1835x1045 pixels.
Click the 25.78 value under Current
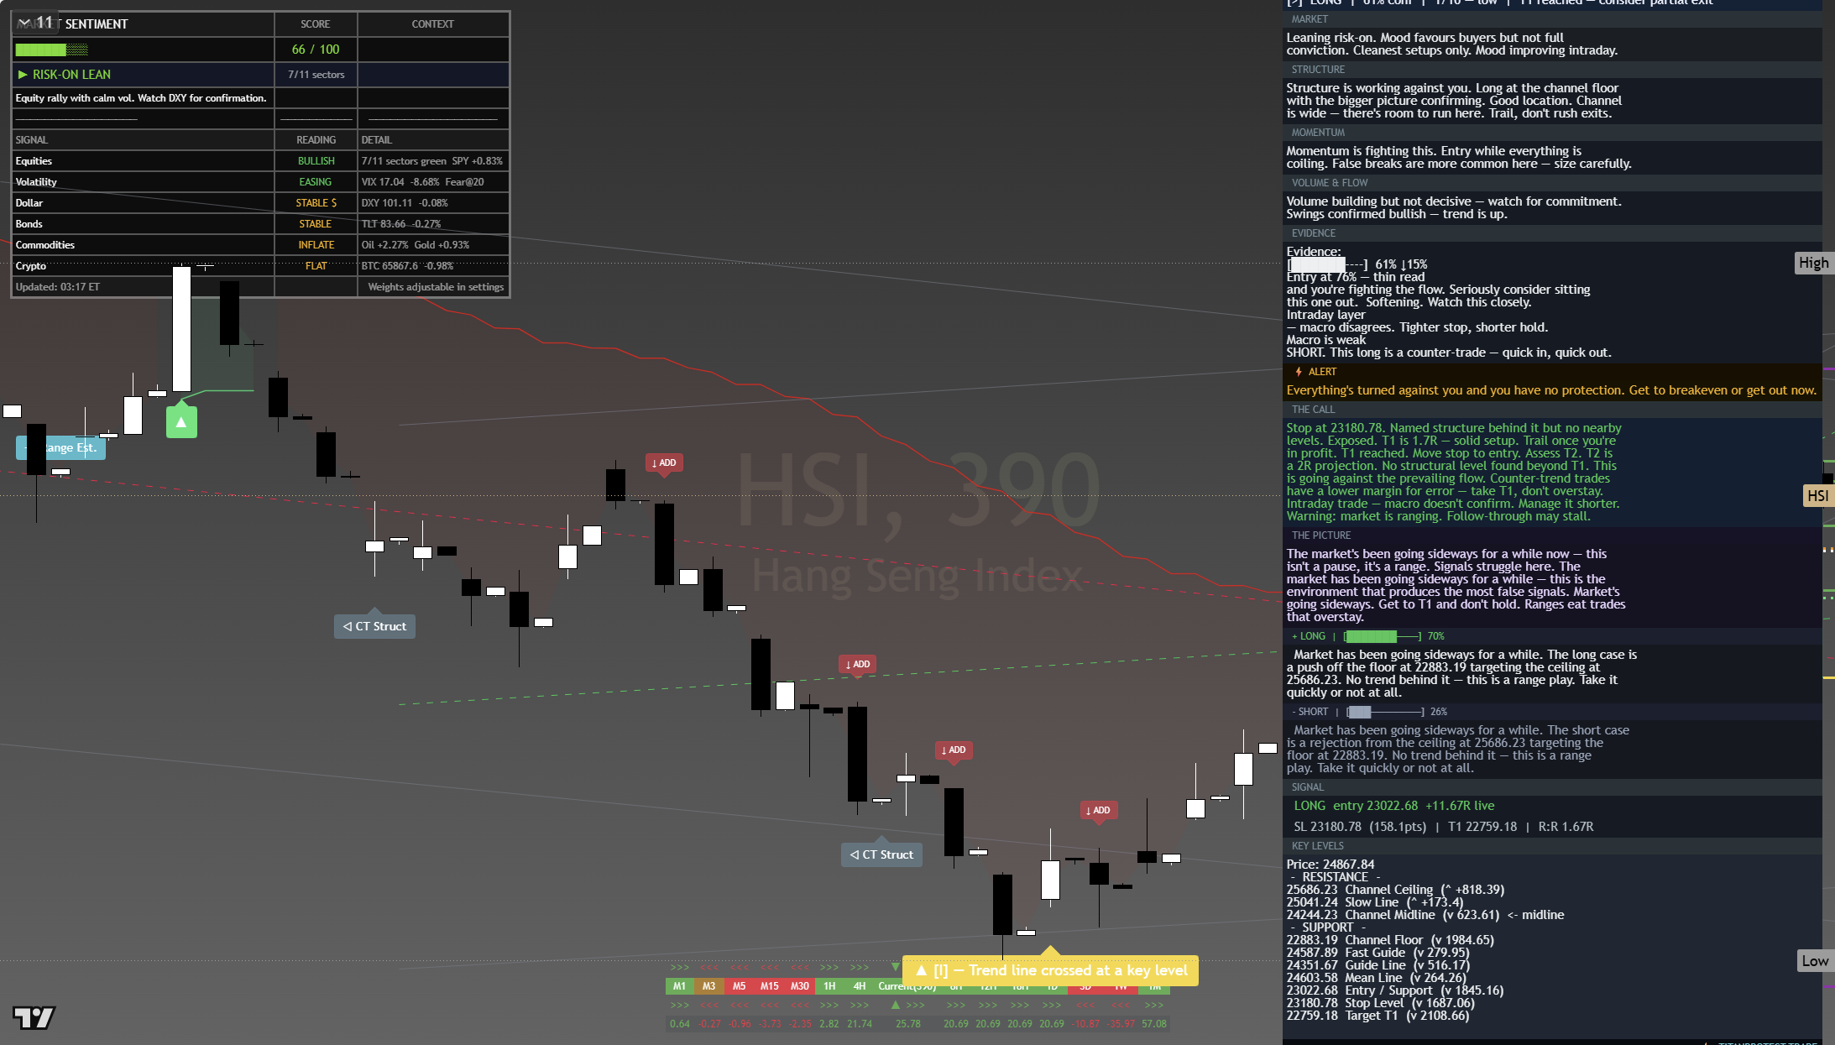click(x=908, y=1024)
